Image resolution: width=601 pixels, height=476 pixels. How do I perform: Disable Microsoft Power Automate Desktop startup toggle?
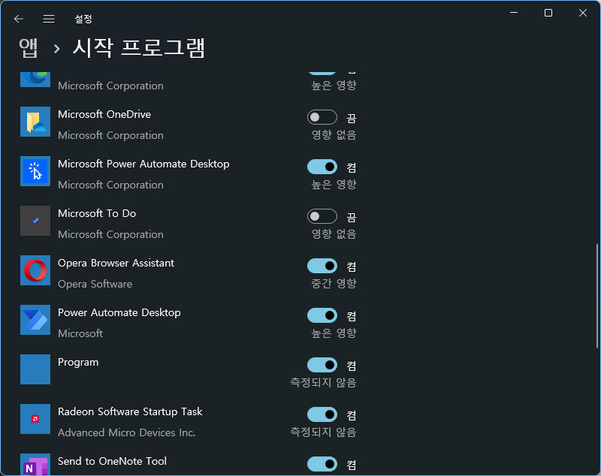[322, 167]
